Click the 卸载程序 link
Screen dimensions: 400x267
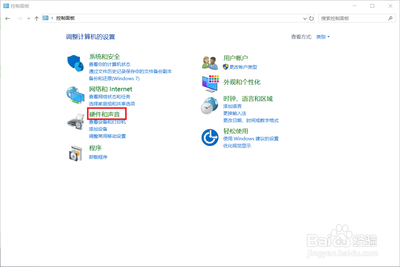(x=98, y=157)
